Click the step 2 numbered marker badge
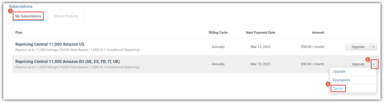The height and width of the screenshot is (103, 384). [x=368, y=59]
